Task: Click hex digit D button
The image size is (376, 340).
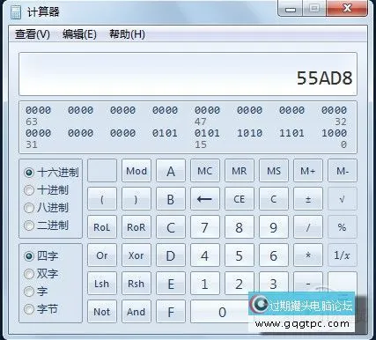Action: coord(171,255)
